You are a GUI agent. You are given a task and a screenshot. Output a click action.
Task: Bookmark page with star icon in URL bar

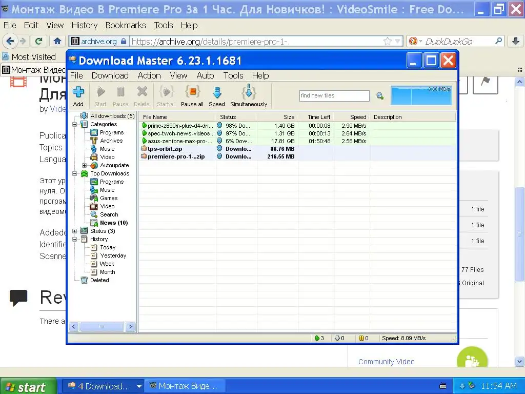[388, 41]
